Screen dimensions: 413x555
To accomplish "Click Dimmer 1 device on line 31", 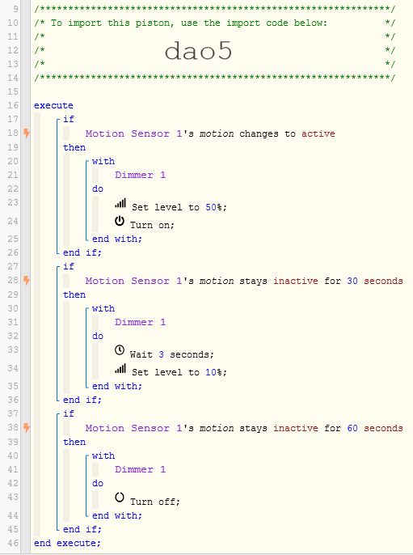I will [x=141, y=322].
